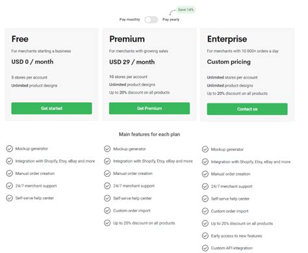Click checkmark icon next to Premium Manual order creation

click(x=107, y=174)
